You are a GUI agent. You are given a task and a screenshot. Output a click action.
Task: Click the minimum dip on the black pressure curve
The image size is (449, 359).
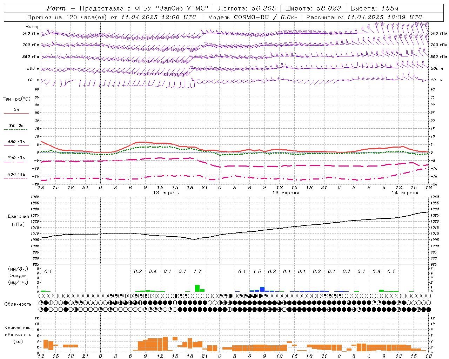coord(194,239)
